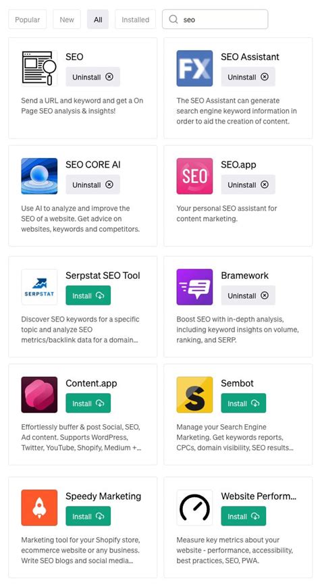Click the SEO Assistant FX logo
Image resolution: width=320 pixels, height=587 pixels.
coord(194,68)
